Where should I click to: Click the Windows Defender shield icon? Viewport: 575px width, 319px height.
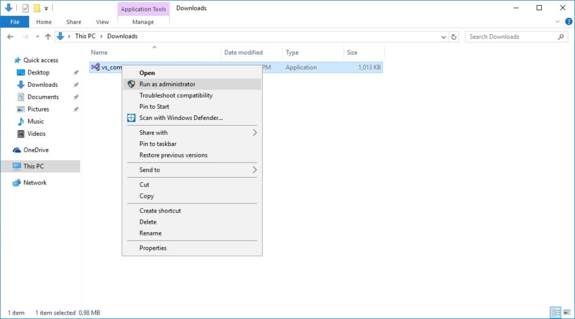[131, 118]
